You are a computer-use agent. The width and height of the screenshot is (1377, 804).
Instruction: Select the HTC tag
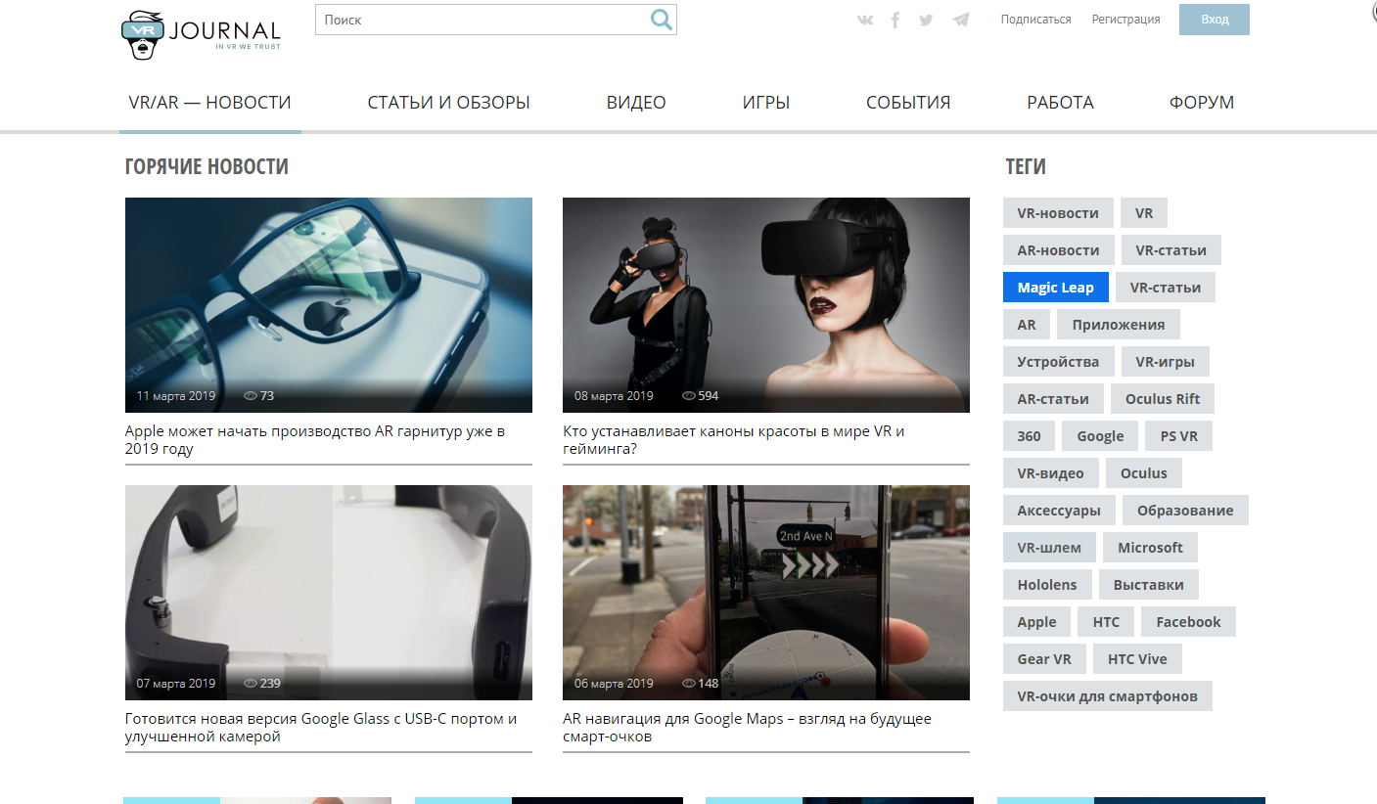[x=1106, y=622]
